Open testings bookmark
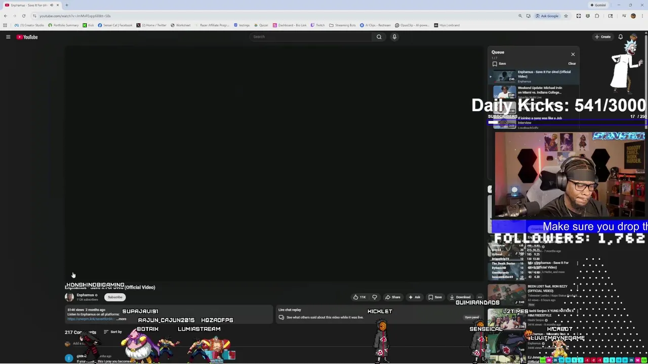The height and width of the screenshot is (364, 648). click(242, 25)
